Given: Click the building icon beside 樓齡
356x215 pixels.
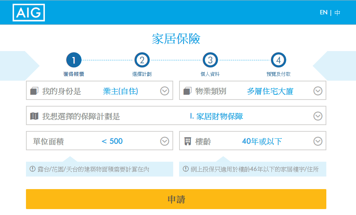Looking at the screenshot, I should pyautogui.click(x=187, y=141).
